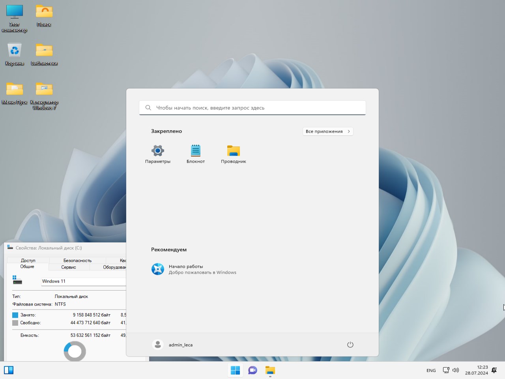This screenshot has width=505, height=379.
Task: Click the used space value 9 158 848 512 байт
Action: pos(92,315)
